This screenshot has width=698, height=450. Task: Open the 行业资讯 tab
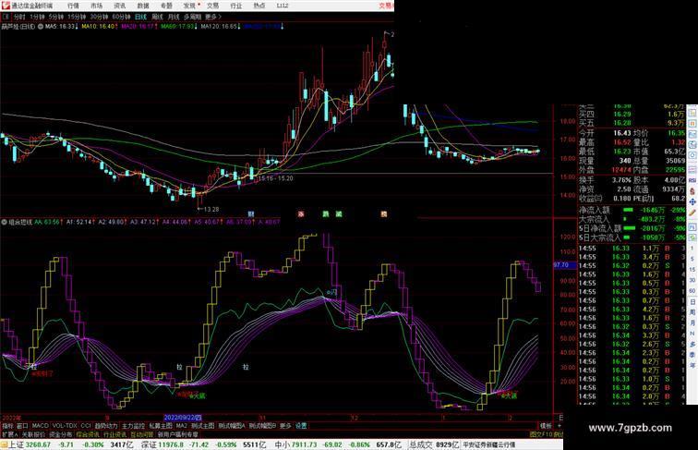[x=115, y=434]
